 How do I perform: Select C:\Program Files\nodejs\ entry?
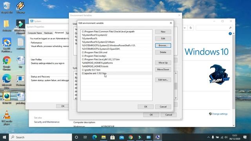click(x=116, y=56)
